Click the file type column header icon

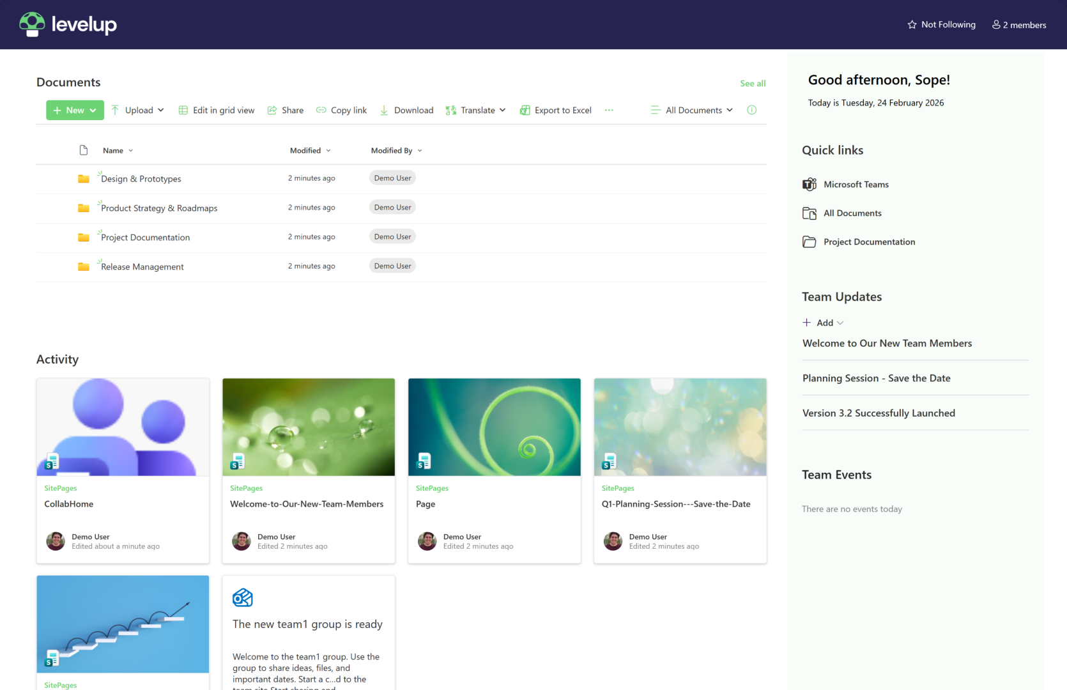84,150
